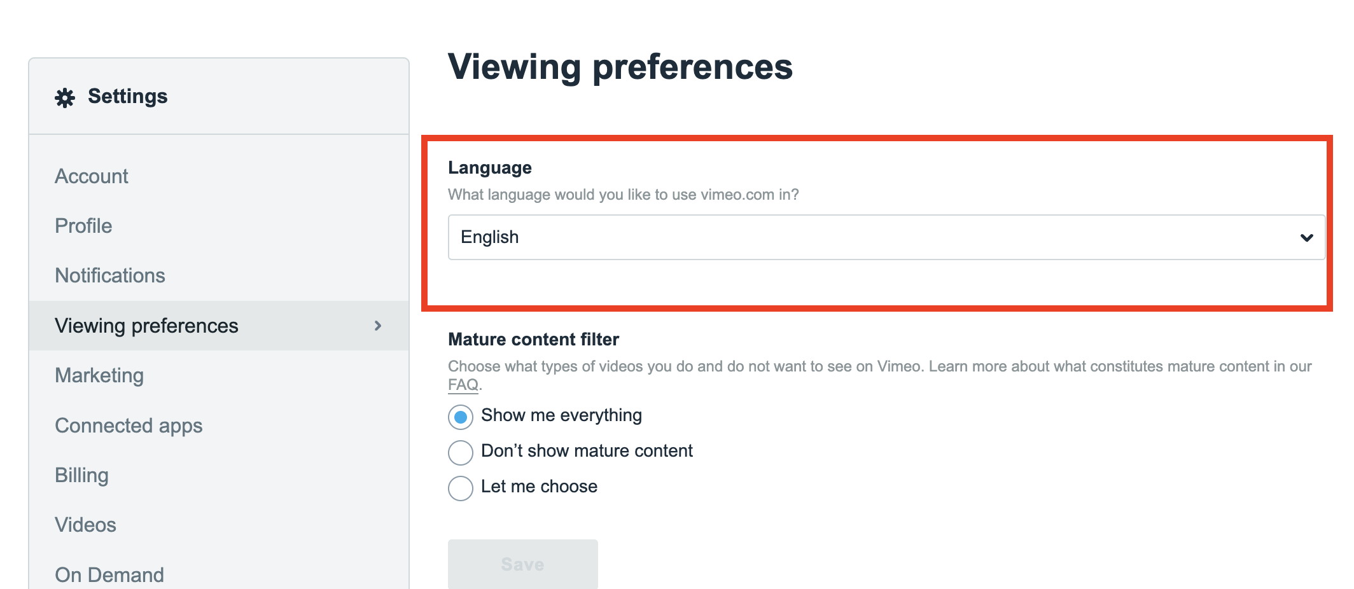This screenshot has height=589, width=1354.
Task: Click the chevron beside Viewing preferences
Action: [x=378, y=326]
